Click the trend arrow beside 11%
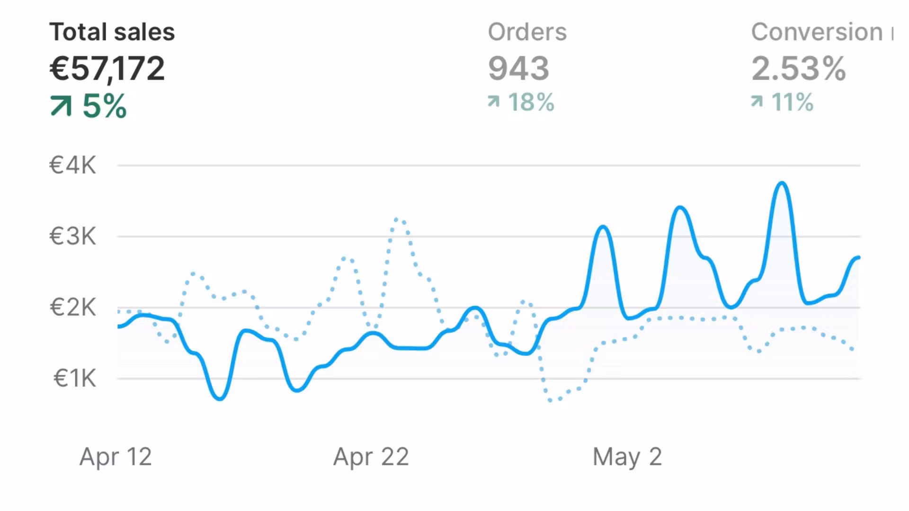909x511 pixels. click(757, 101)
